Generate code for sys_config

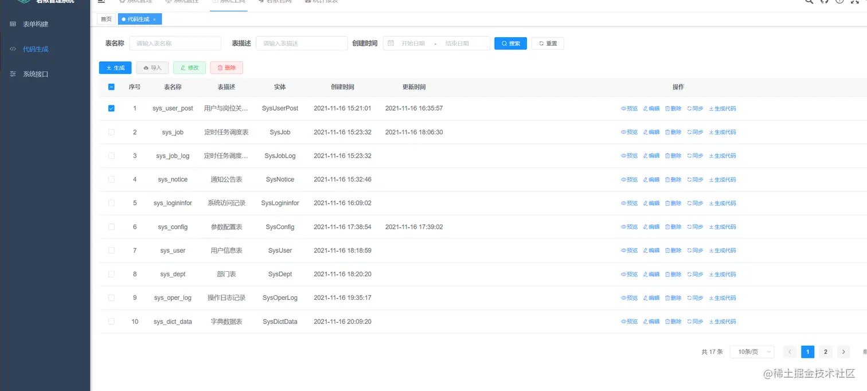[x=722, y=227]
